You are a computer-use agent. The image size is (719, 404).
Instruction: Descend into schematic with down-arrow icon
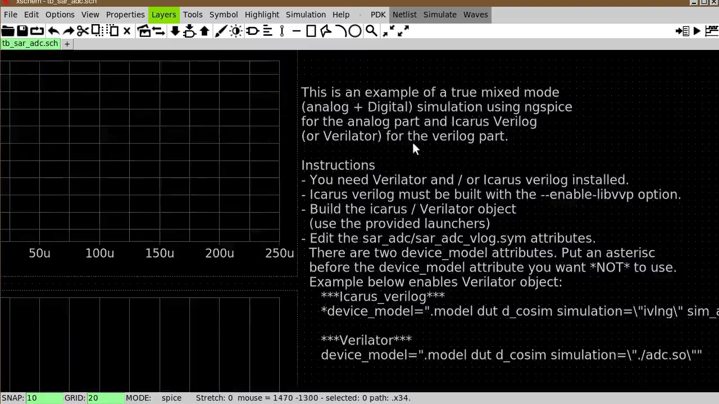tap(175, 31)
